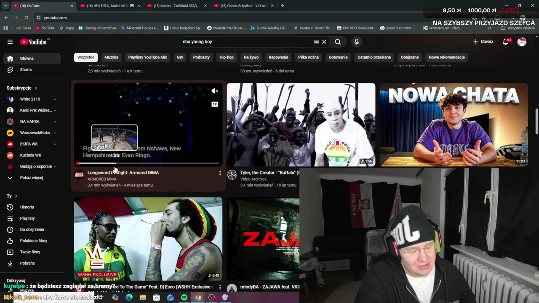Image resolution: width=539 pixels, height=303 pixels.
Task: Toggle captions on the Longsword preview
Action: click(215, 104)
